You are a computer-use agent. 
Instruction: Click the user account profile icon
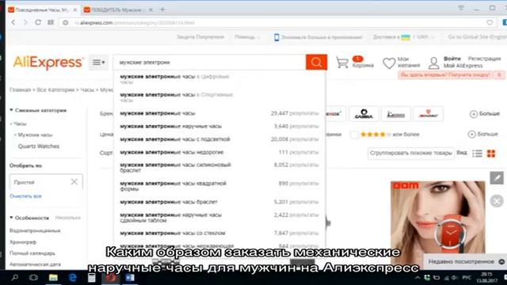433,63
